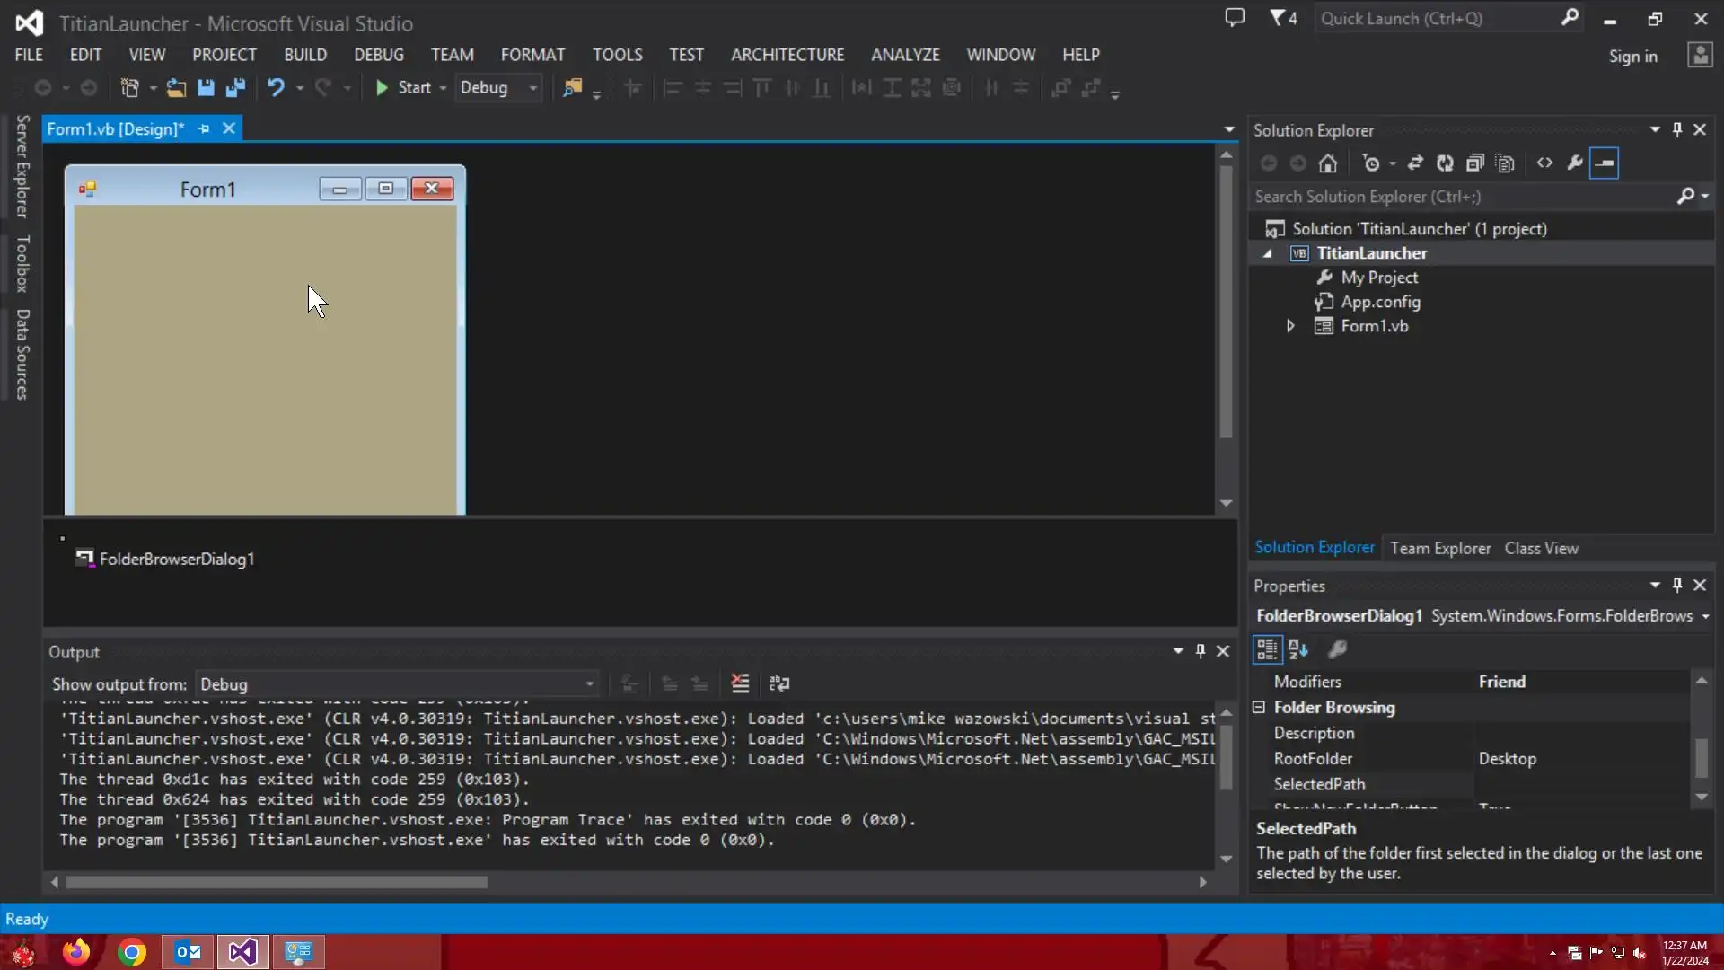Expand the Form1.vb tree node
The image size is (1724, 970).
tap(1290, 326)
